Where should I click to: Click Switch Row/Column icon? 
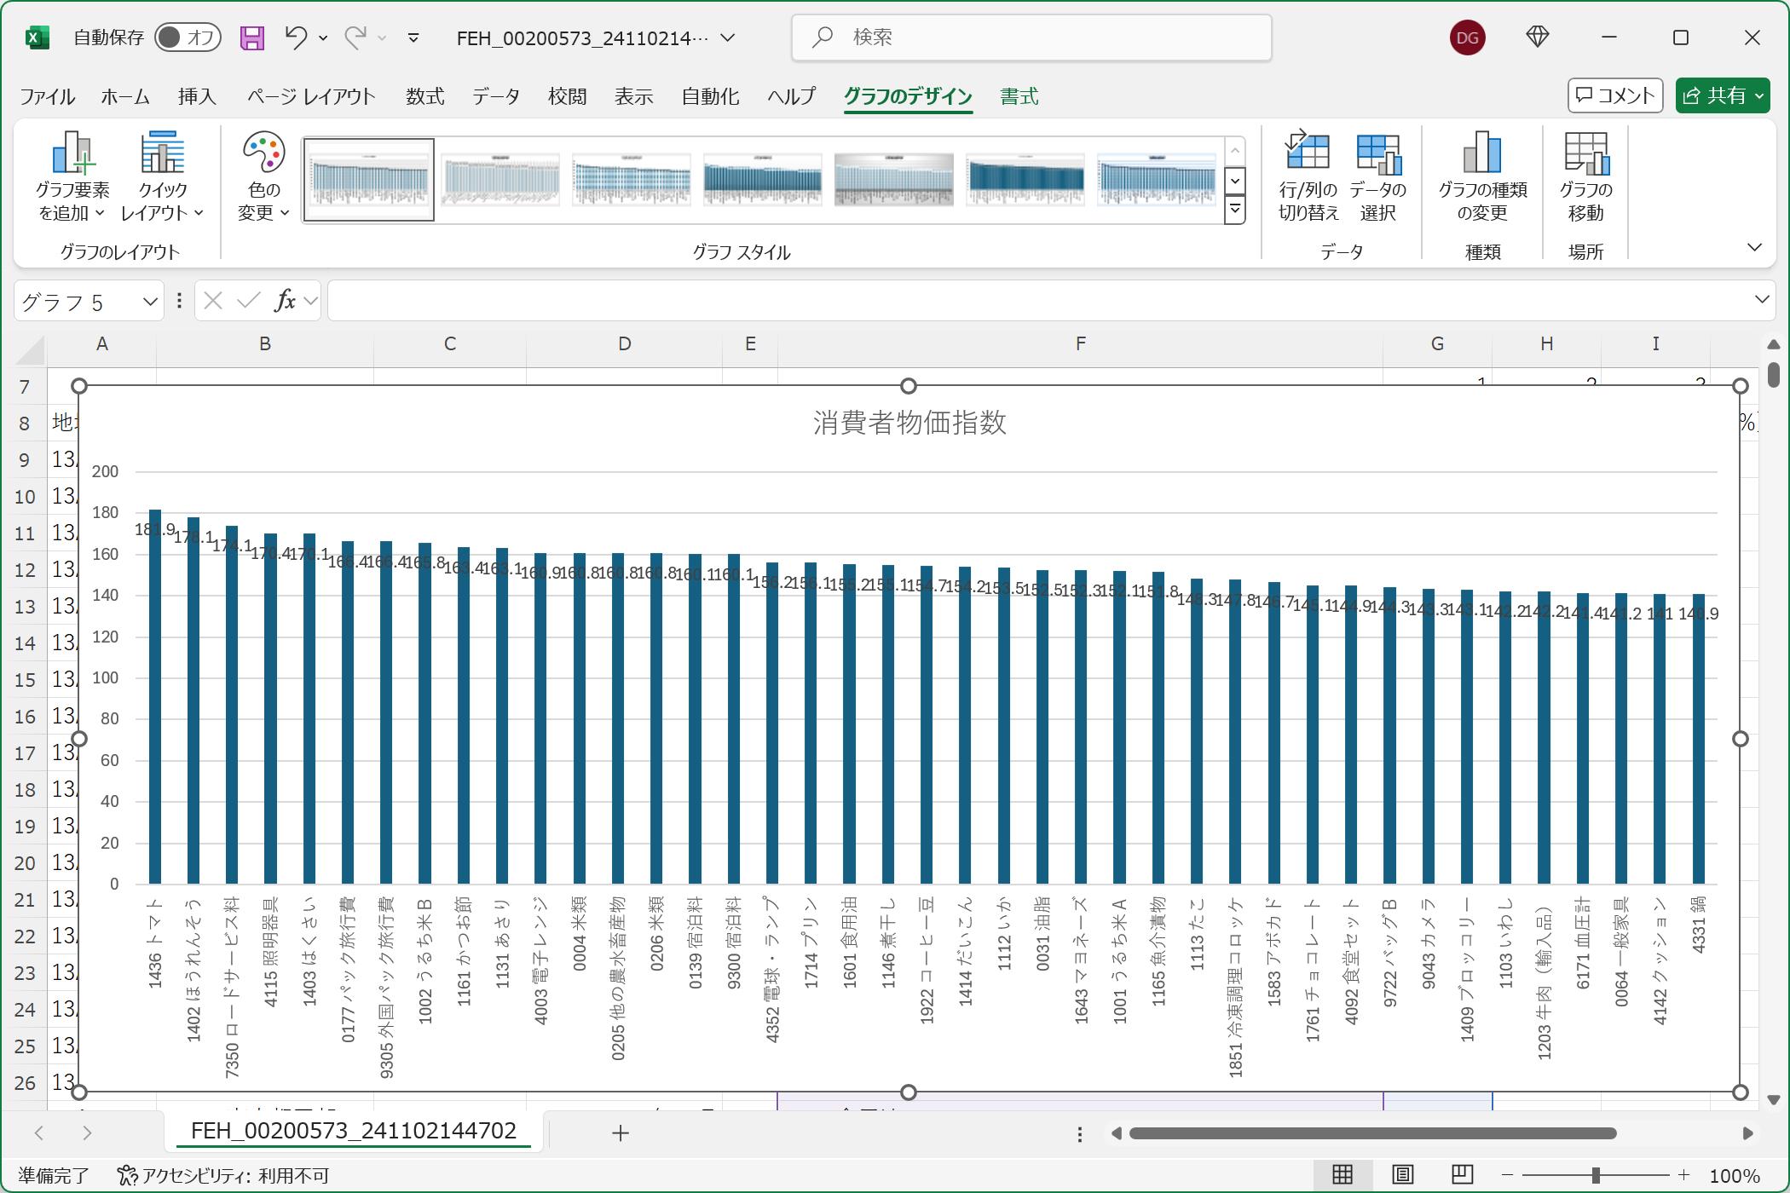coord(1308,176)
